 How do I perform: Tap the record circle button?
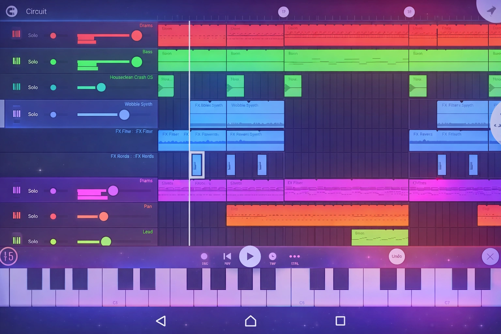204,256
